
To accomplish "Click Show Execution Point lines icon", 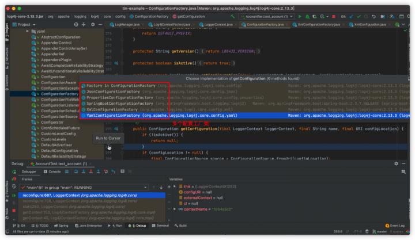I will click(67, 172).
